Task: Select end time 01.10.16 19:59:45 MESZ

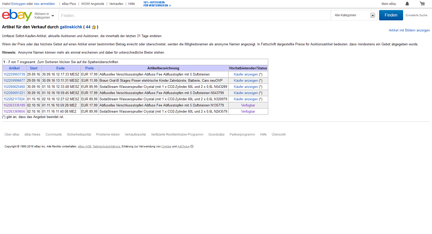Action: pos(61,93)
